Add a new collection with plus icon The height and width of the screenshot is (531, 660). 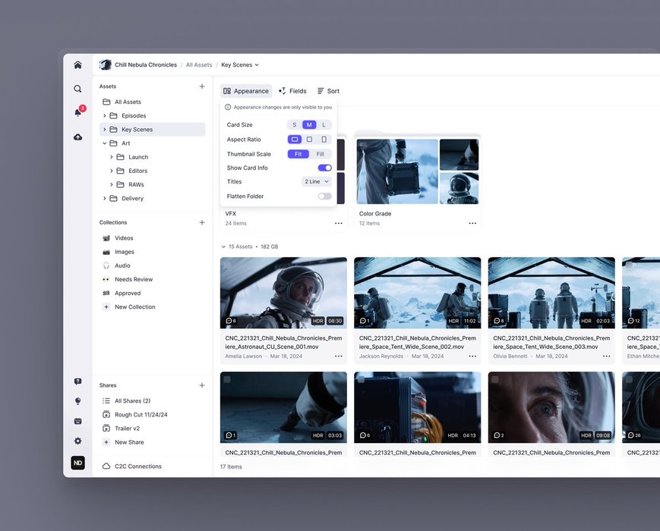(x=202, y=222)
